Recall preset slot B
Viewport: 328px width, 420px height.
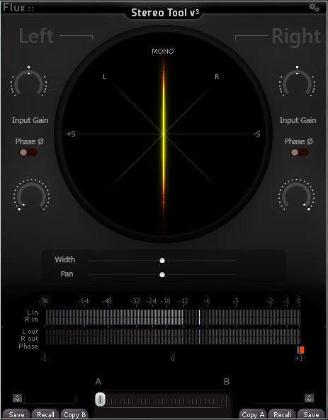pyautogui.click(x=282, y=414)
